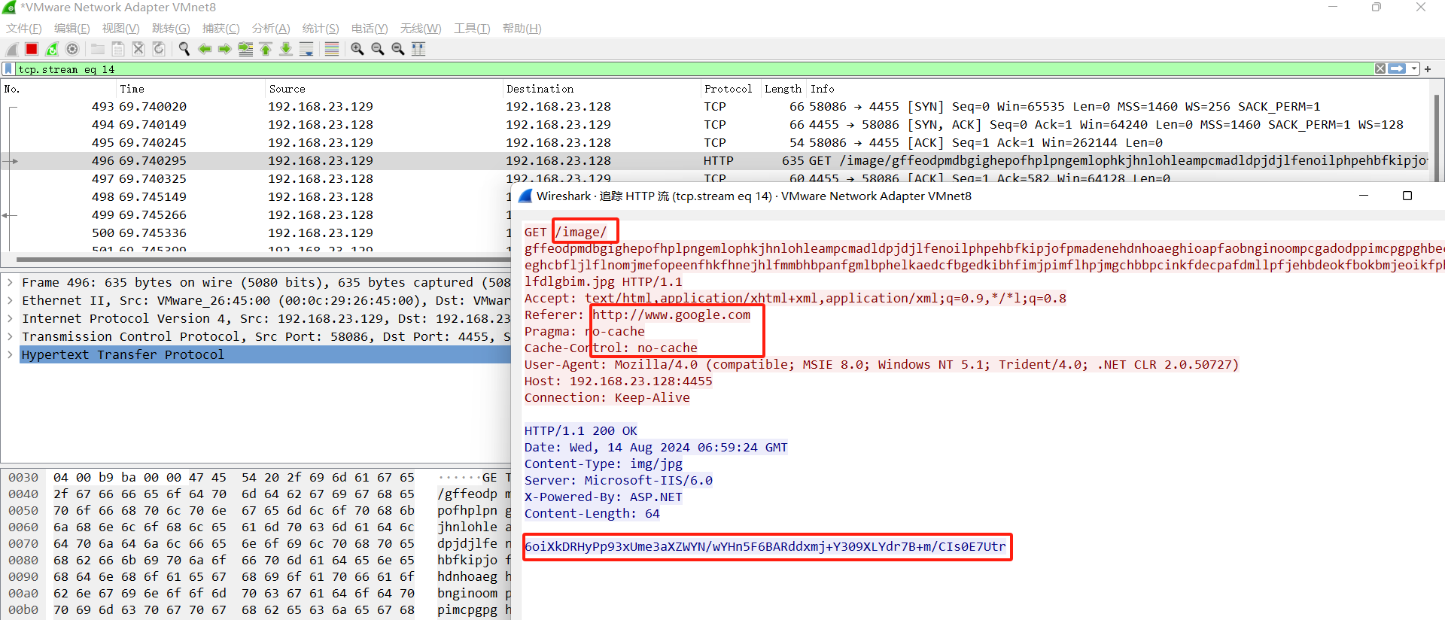This screenshot has height=620, width=1445.
Task: Click the Start capture shark fin icon
Action: [11, 49]
